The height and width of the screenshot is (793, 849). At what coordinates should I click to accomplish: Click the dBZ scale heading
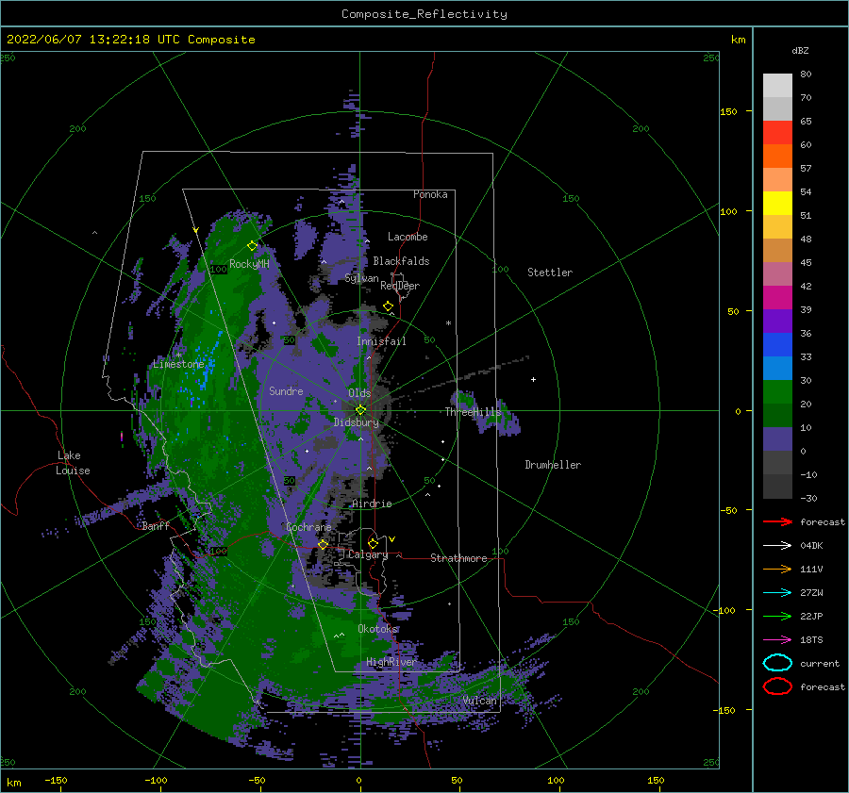(x=800, y=50)
